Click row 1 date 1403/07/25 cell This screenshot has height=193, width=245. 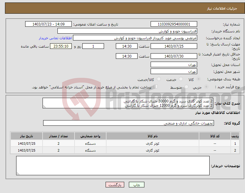click(x=27, y=144)
